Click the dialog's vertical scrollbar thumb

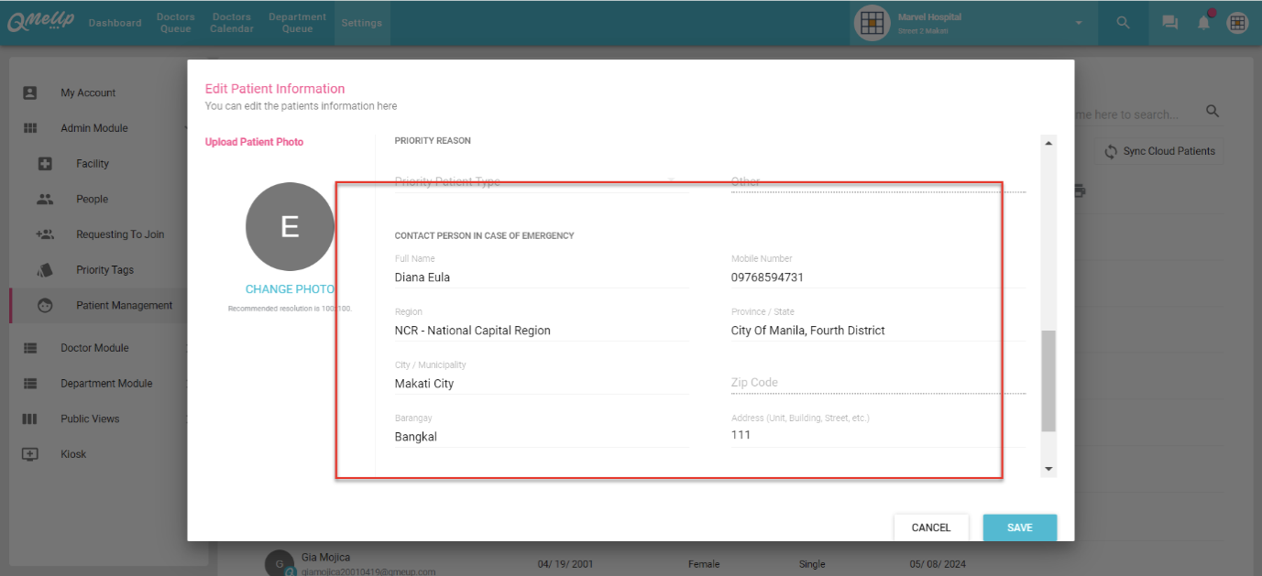1048,380
